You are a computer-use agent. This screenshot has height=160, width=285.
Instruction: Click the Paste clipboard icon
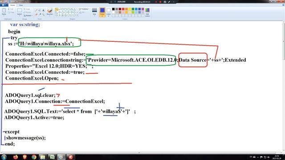point(4,11)
